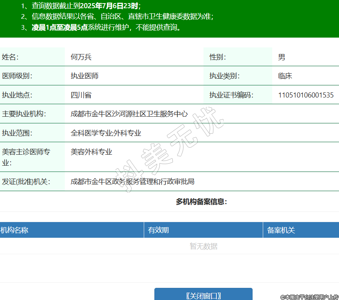Select the 执业医师 level value
The image size is (339, 300).
point(84,76)
